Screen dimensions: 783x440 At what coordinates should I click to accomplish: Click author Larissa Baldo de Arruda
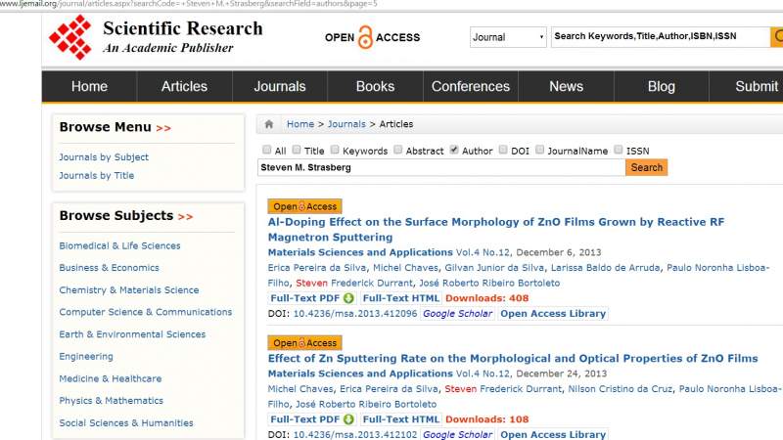click(x=605, y=268)
